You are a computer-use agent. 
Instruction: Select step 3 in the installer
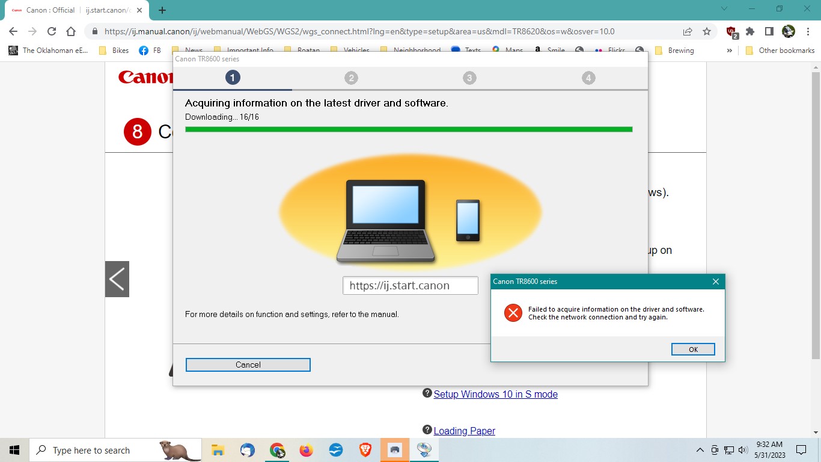(469, 78)
